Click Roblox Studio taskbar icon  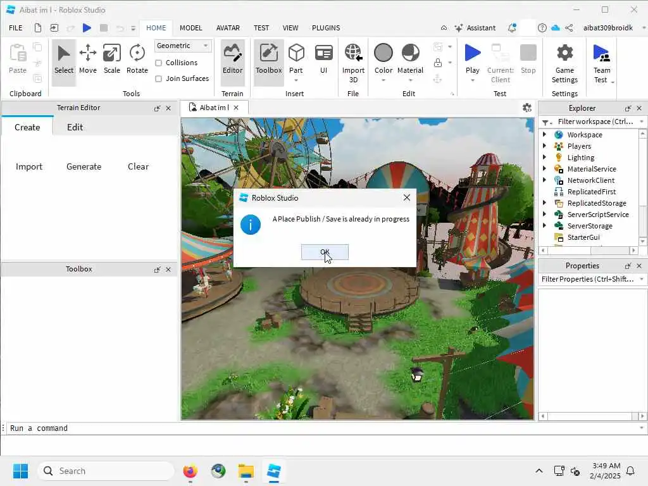pyautogui.click(x=273, y=471)
